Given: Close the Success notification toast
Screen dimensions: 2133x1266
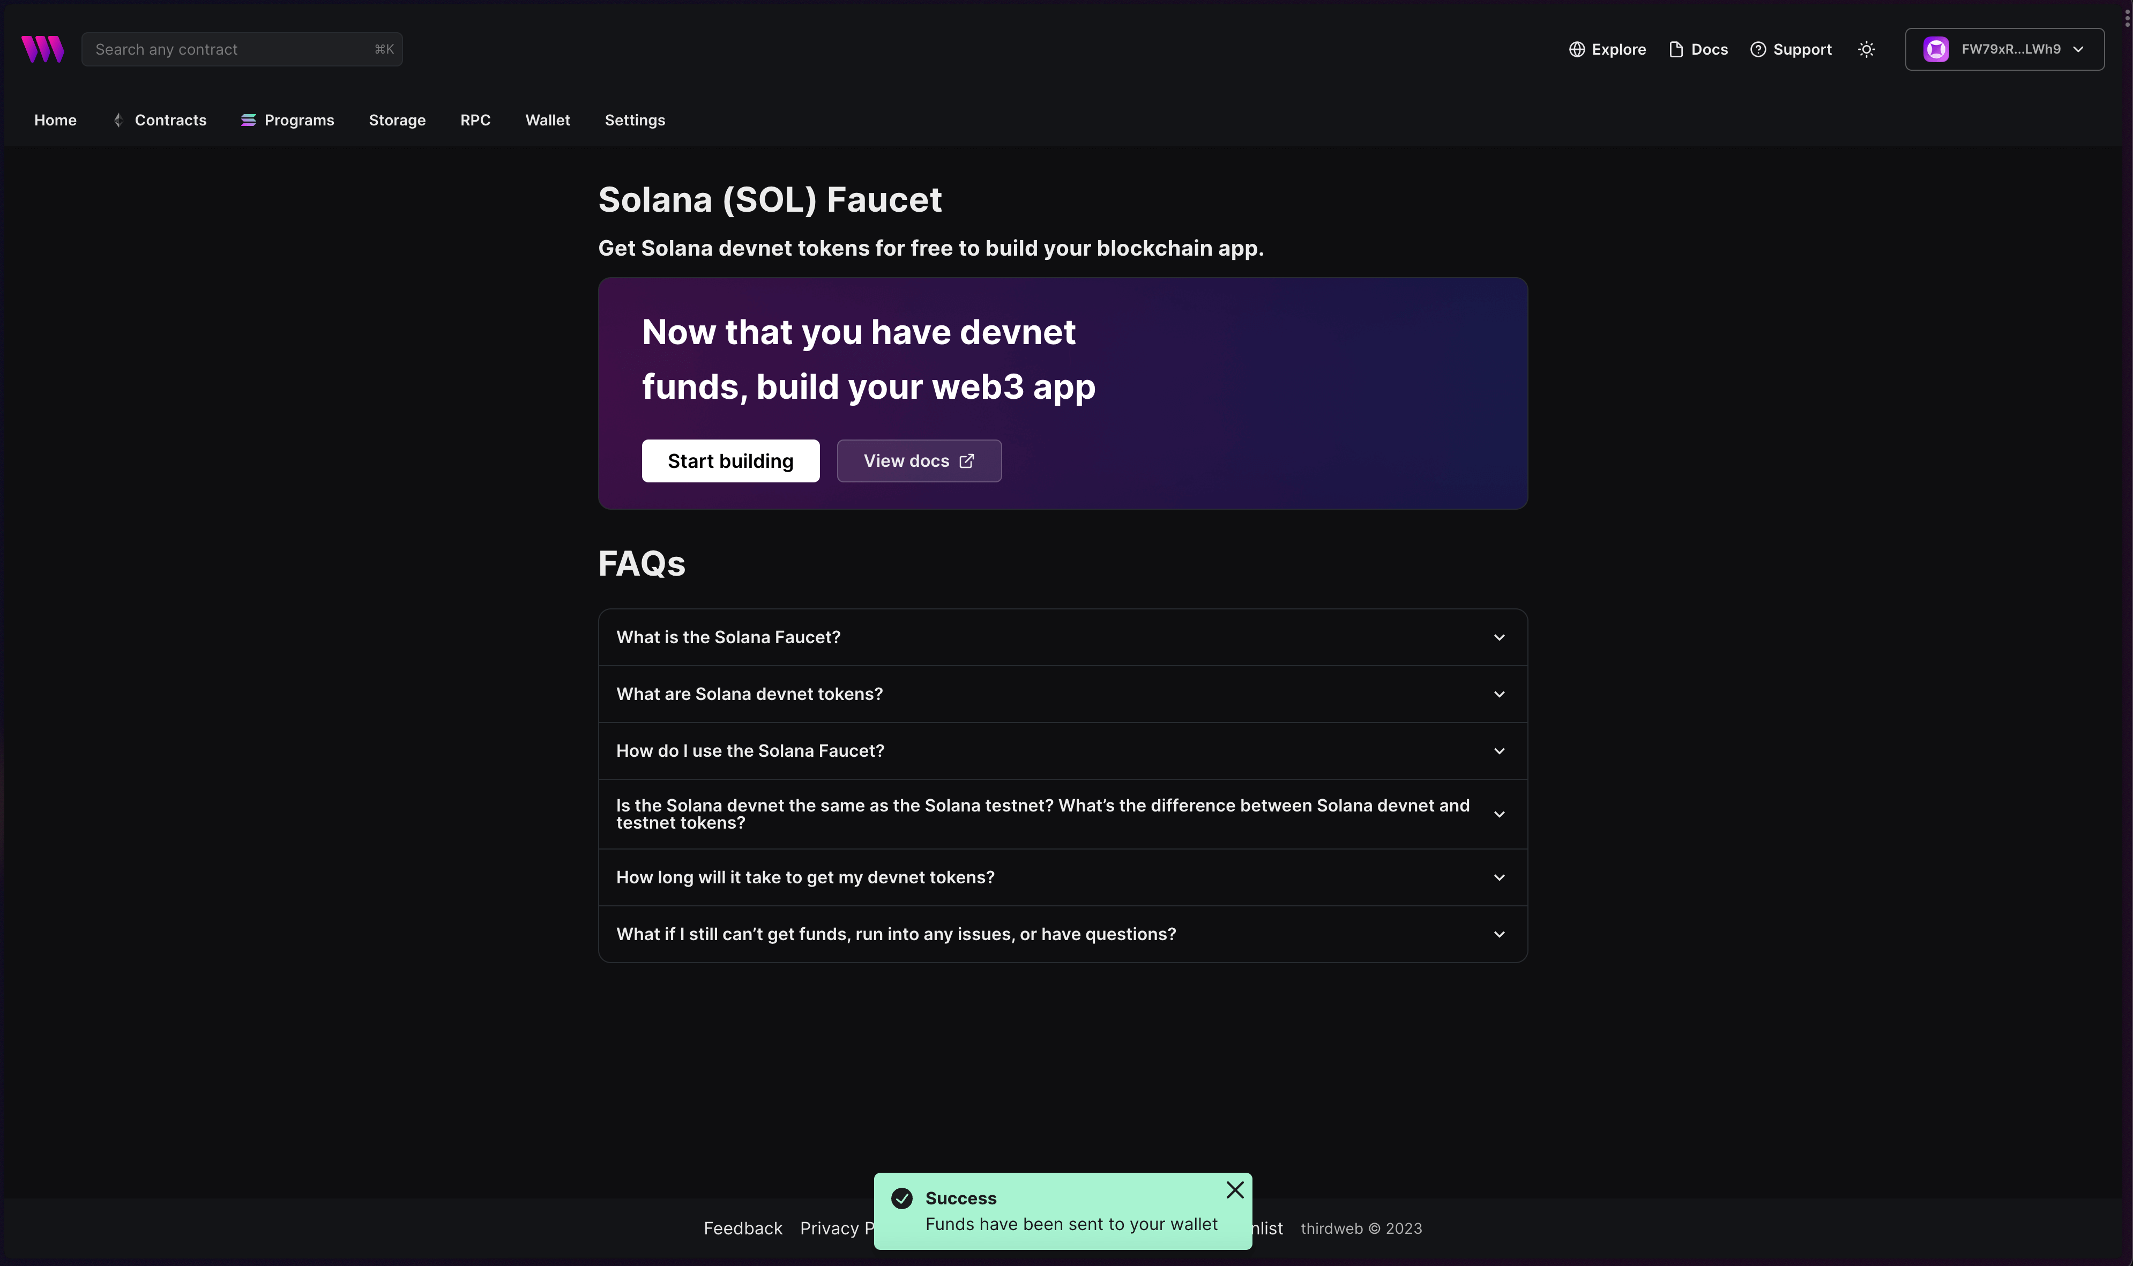Looking at the screenshot, I should coord(1235,1189).
